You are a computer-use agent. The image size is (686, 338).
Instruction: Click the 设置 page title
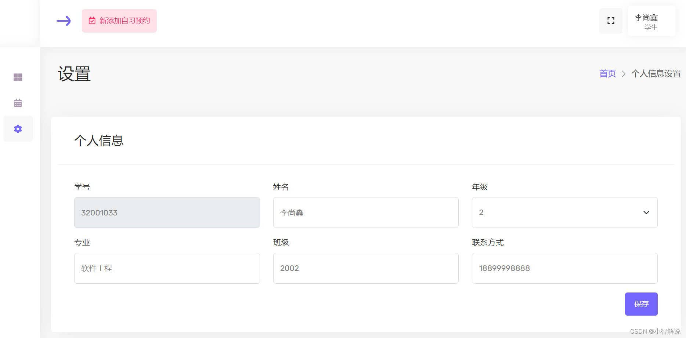coord(74,74)
